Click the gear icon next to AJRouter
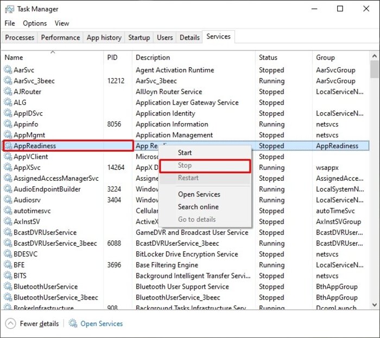 [8, 92]
